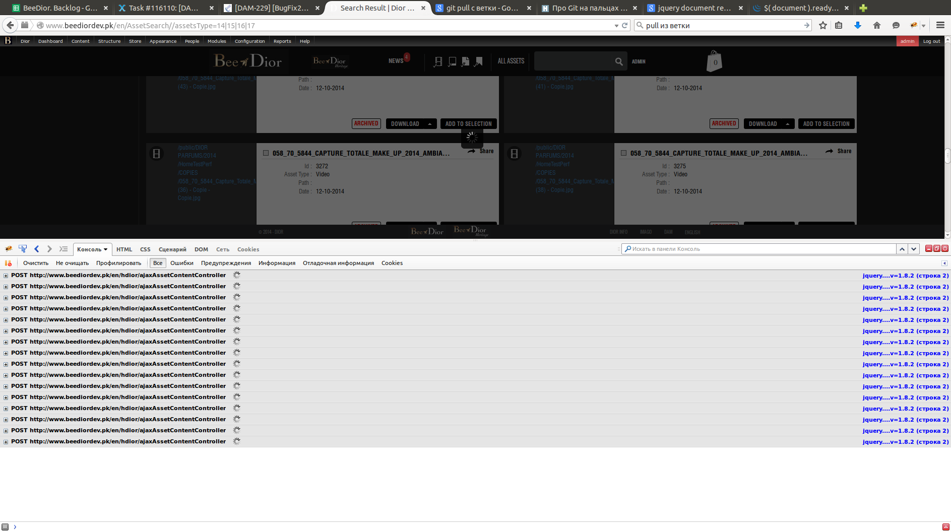Go back in Firebug panel history

(36, 249)
